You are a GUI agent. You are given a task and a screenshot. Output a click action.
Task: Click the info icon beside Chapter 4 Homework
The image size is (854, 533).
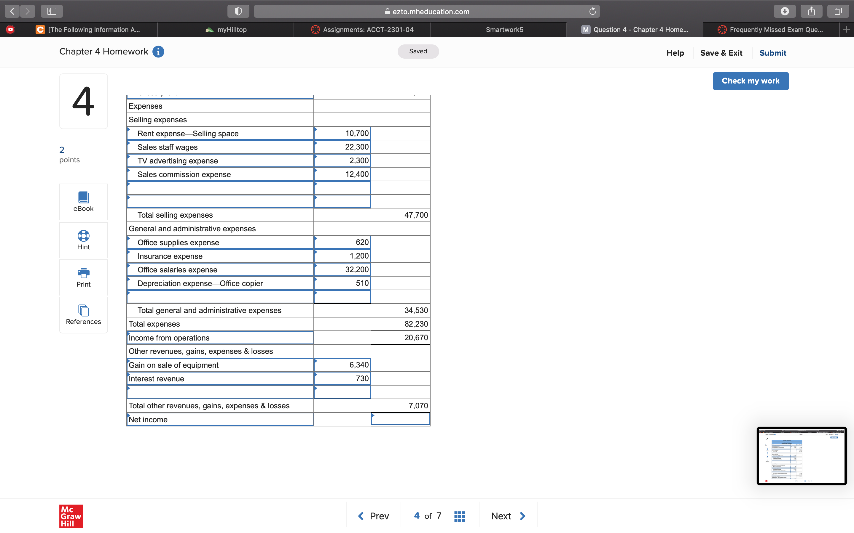pos(158,52)
